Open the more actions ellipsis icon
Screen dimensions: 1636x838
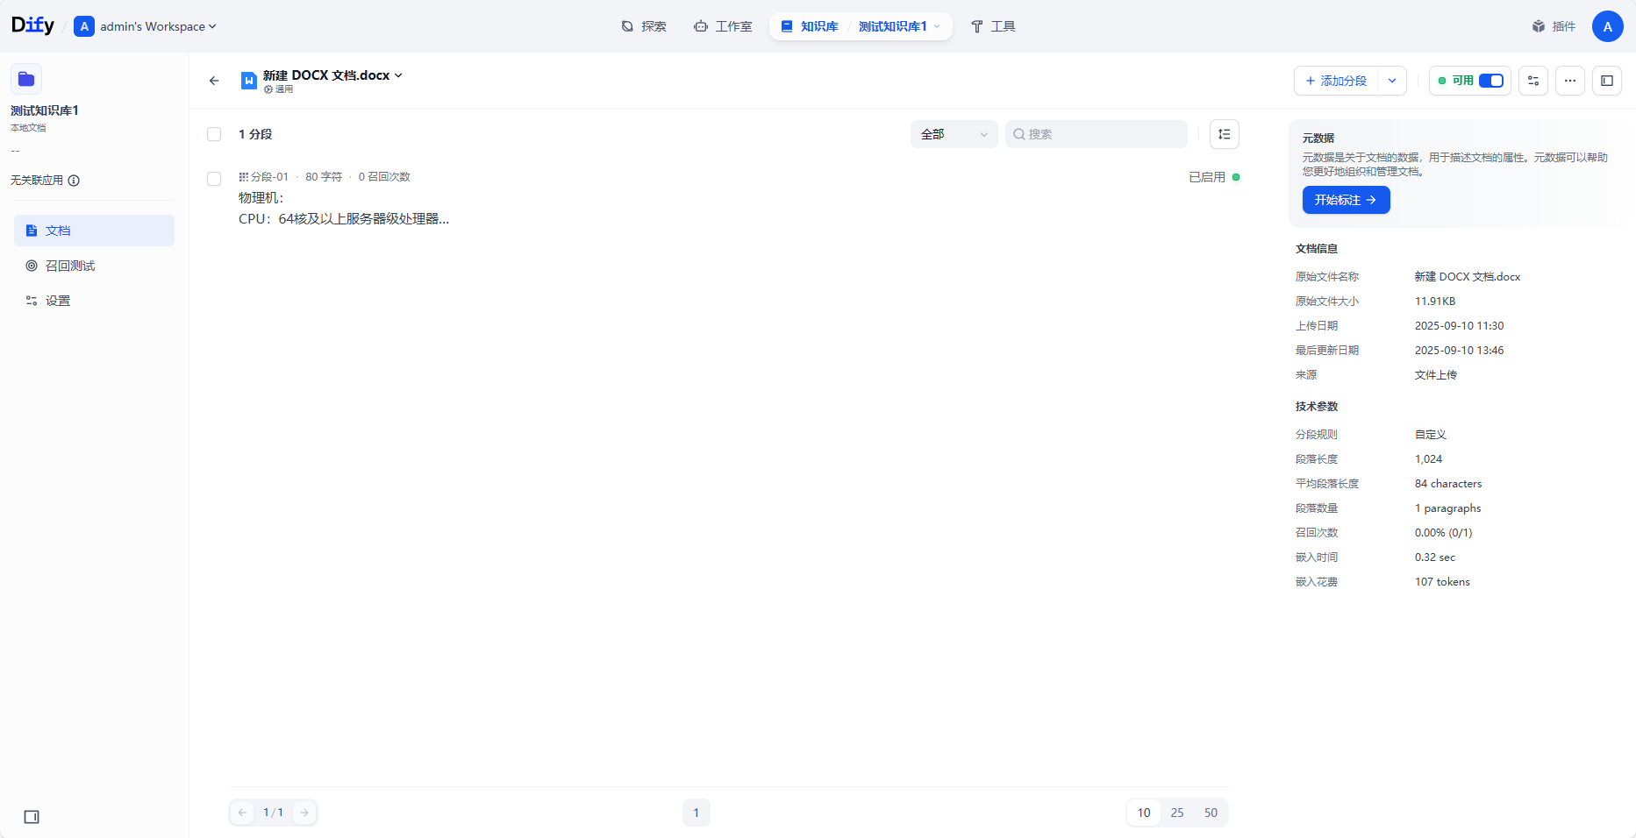(1570, 81)
